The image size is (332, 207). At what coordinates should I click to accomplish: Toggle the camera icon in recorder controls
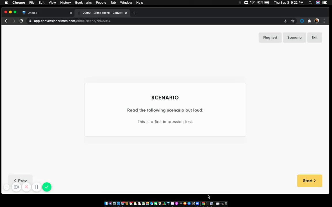click(16, 187)
